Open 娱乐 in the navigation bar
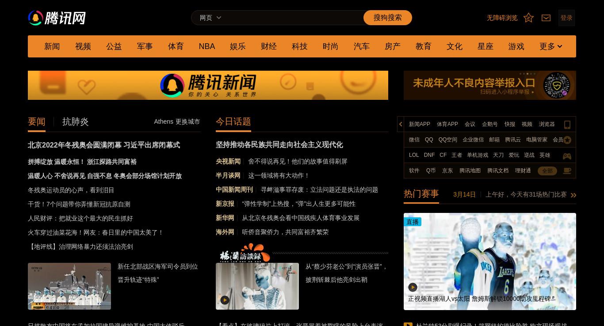Viewport: 604px width, 326px height. pyautogui.click(x=238, y=46)
